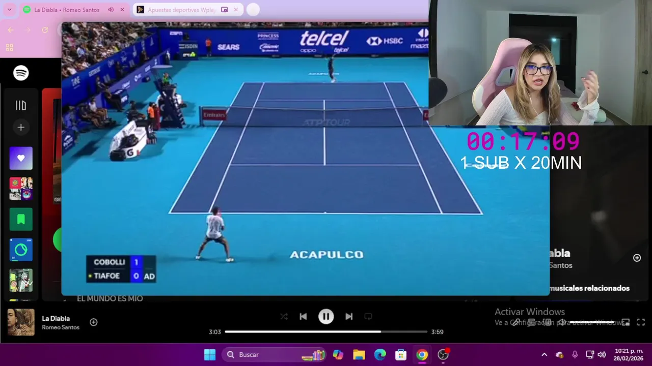Image resolution: width=652 pixels, height=366 pixels.
Task: Switch to La Diabla Romeo Santos browser tab
Action: click(67, 10)
